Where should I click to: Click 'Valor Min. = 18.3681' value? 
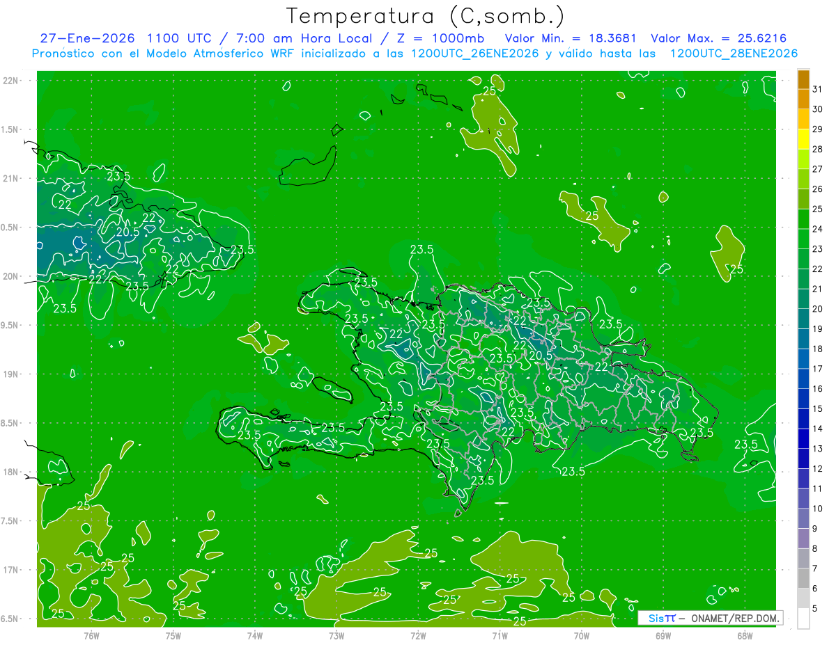click(571, 38)
